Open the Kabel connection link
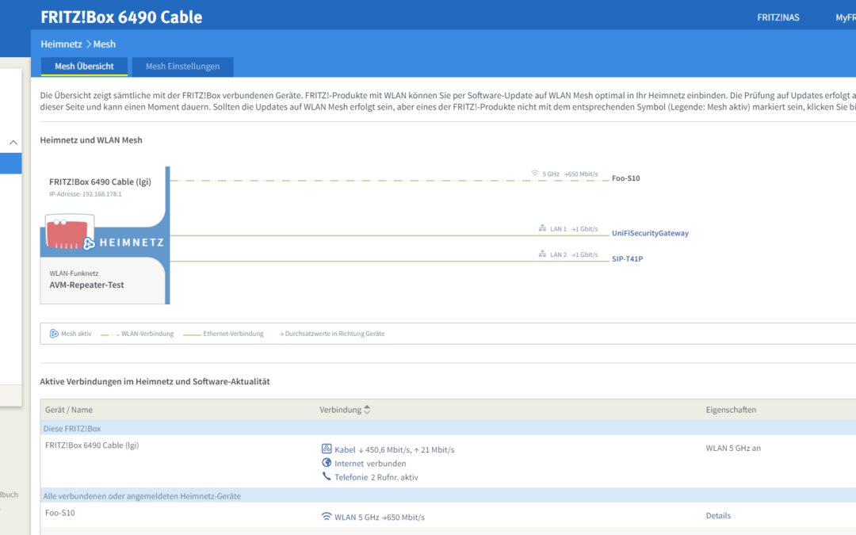The height and width of the screenshot is (535, 856). 345,450
